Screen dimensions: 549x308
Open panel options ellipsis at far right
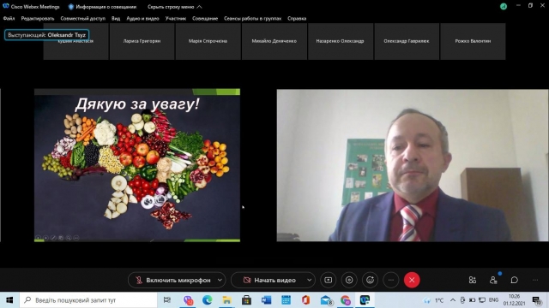pos(535,280)
